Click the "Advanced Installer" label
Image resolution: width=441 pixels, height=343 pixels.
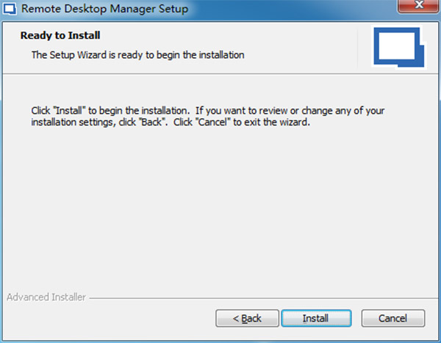tap(46, 297)
